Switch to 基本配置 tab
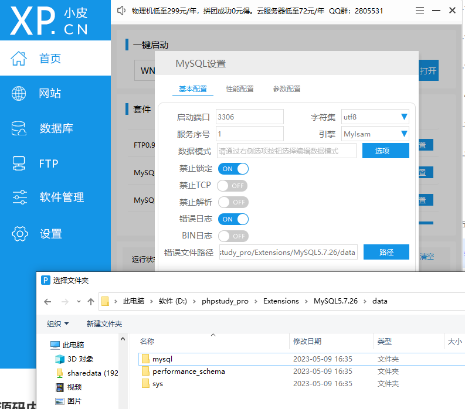The width and height of the screenshot is (465, 409). (x=193, y=89)
